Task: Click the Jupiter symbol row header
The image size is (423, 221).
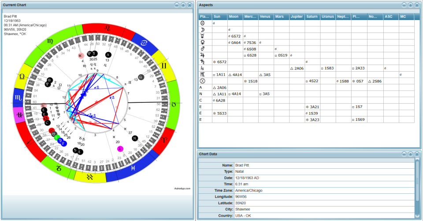Action: click(203, 55)
